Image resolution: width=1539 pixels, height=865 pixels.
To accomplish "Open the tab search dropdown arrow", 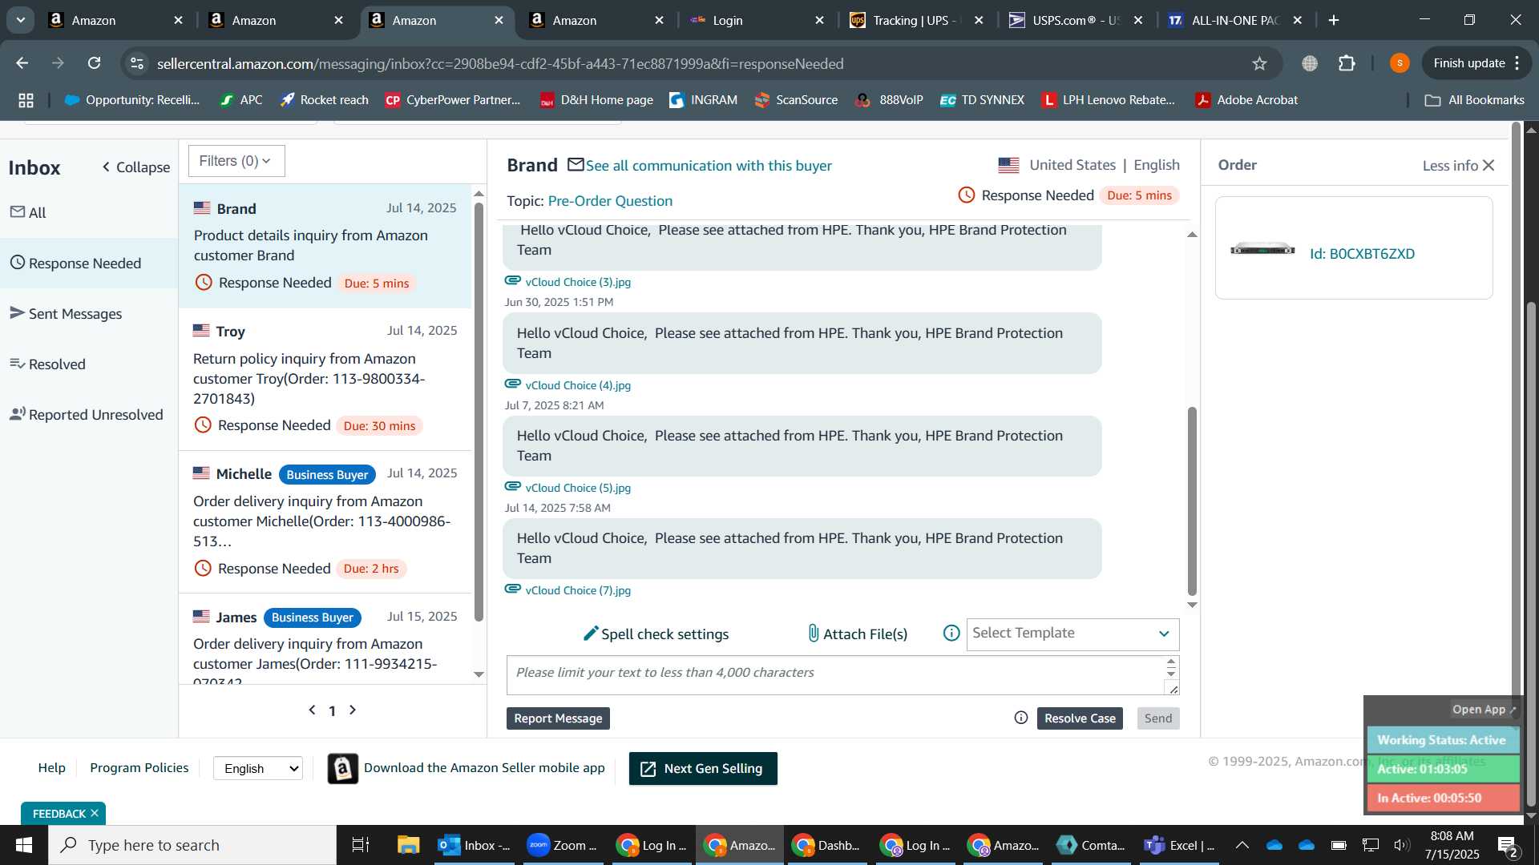I will (20, 20).
